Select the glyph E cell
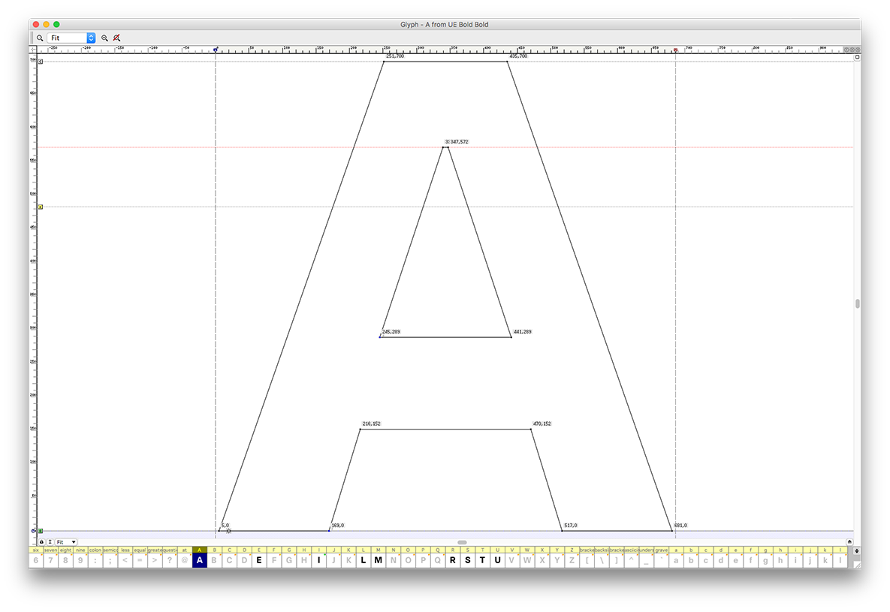Image resolution: width=890 pixels, height=612 pixels. point(259,559)
